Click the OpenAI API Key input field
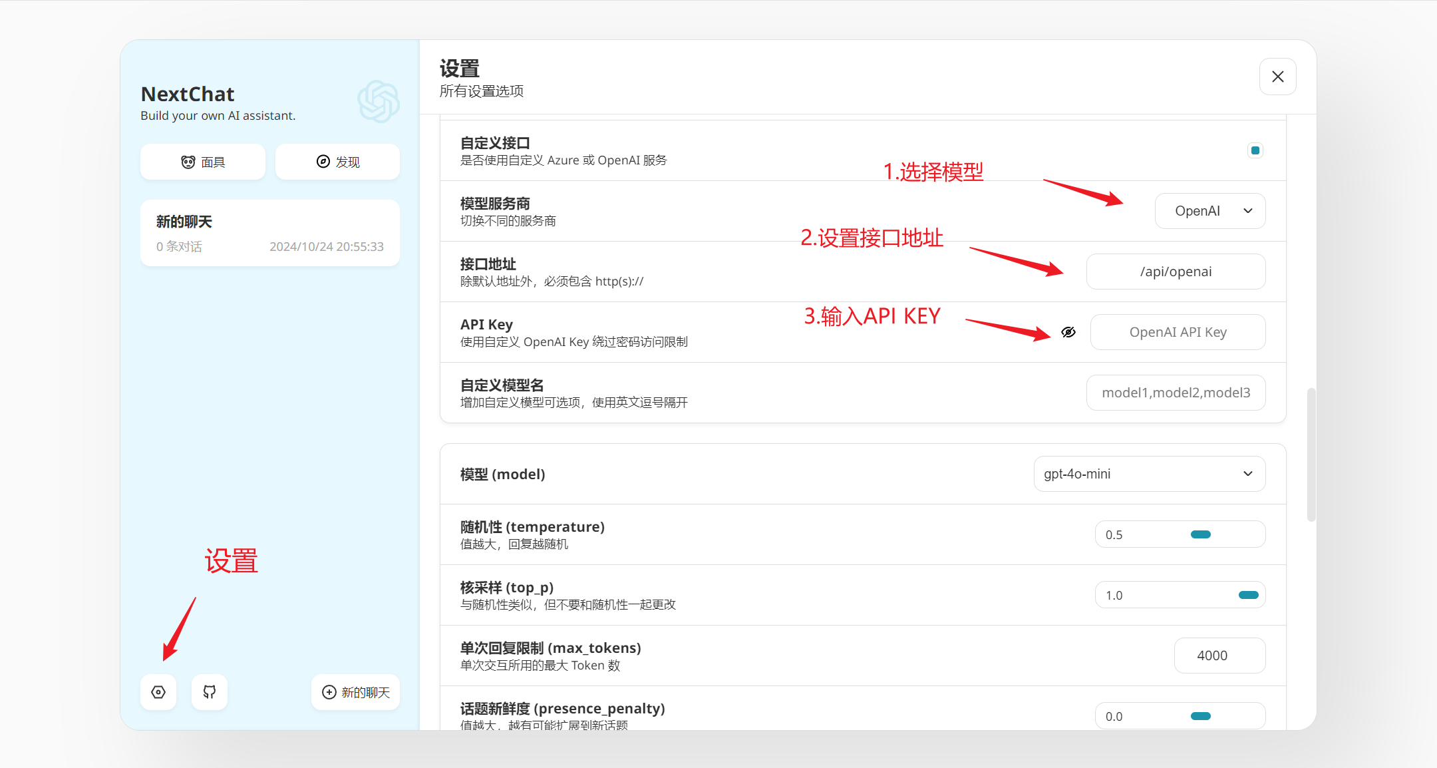This screenshot has width=1437, height=768. click(x=1178, y=332)
